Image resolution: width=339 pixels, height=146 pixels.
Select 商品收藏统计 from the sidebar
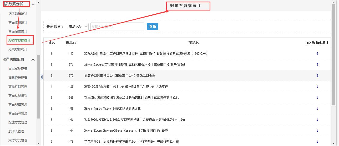point(18,23)
